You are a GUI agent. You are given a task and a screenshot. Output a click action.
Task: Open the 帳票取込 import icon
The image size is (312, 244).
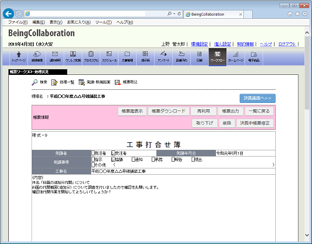point(117,82)
